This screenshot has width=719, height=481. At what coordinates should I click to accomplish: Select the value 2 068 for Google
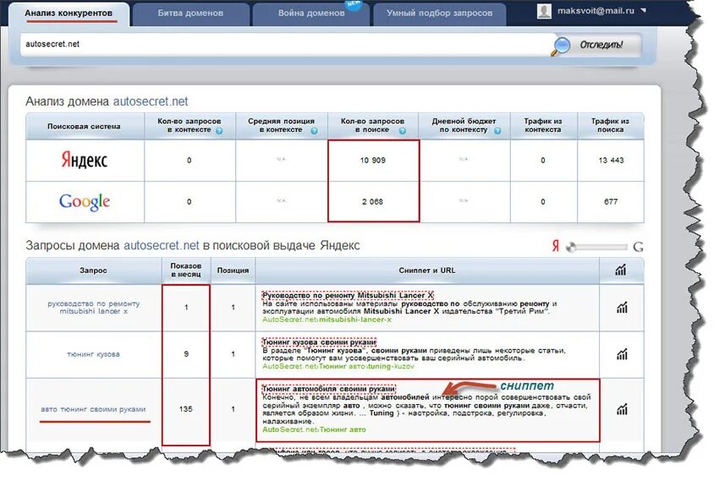372,201
